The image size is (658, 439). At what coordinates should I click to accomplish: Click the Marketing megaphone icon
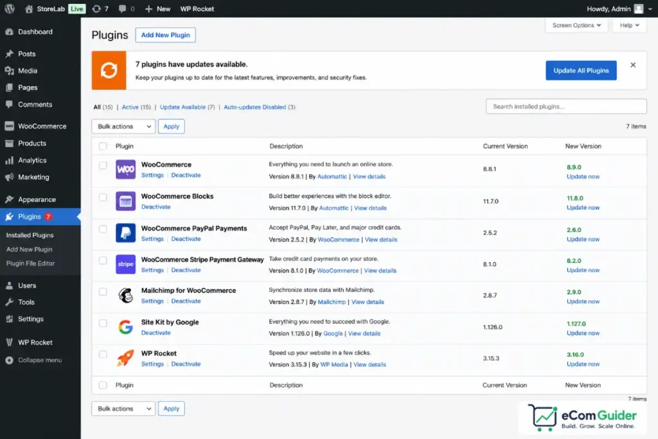coord(9,177)
